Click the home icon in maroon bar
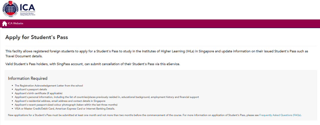This screenshot has height=125, width=320. pyautogui.click(x=4, y=23)
